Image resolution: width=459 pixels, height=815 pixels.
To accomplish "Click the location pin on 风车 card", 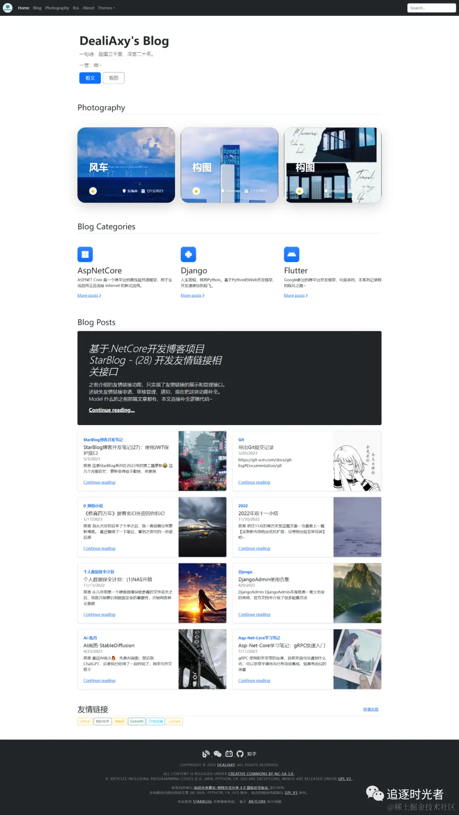I will click(124, 191).
